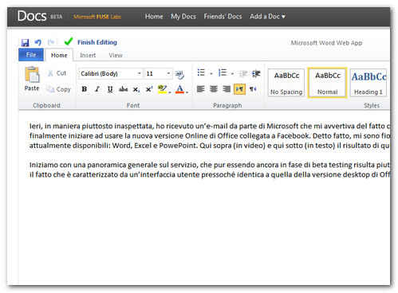Apply the Heading 1 style
The height and width of the screenshot is (293, 398).
(368, 83)
